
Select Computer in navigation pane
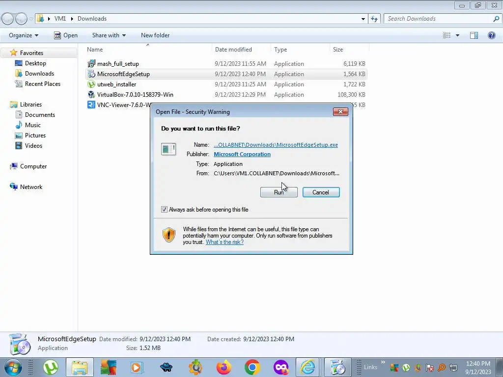(x=33, y=166)
